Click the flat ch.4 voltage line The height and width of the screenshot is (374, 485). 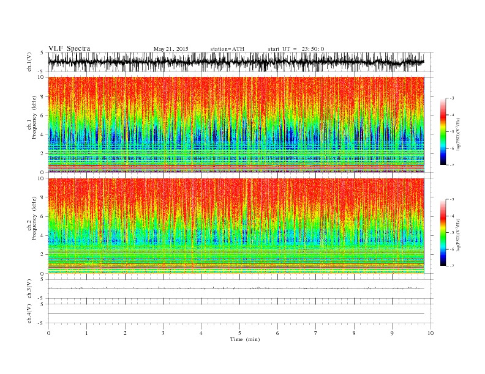236,314
